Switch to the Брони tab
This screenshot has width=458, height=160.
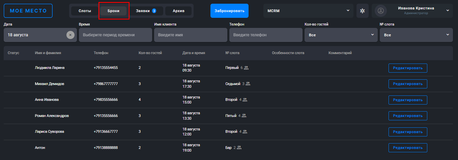(x=113, y=11)
